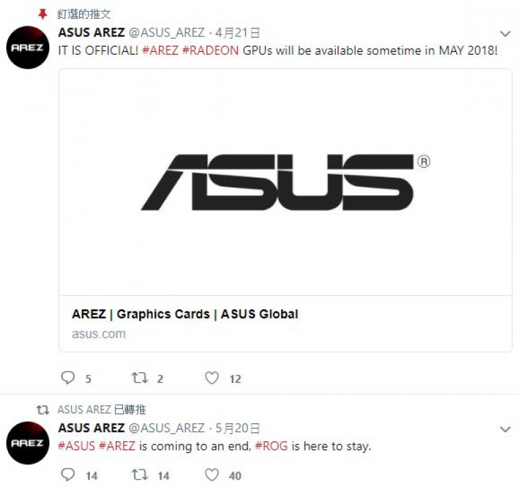Screen dimensions: 519x487
Task: Open the first tweet's chevron menu
Action: [505, 33]
